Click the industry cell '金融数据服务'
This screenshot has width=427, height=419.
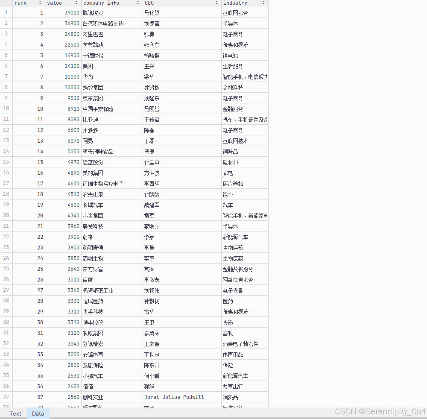point(245,269)
